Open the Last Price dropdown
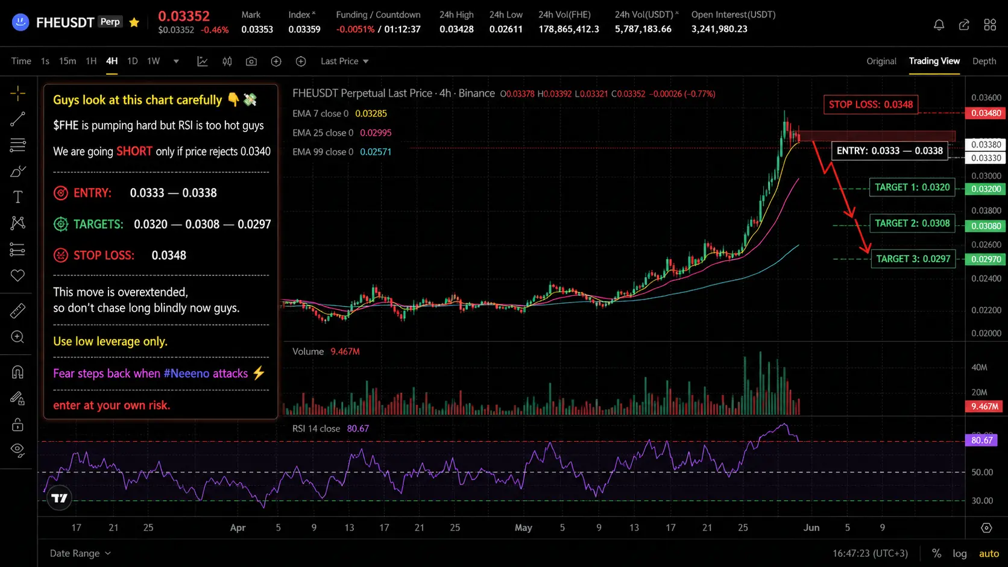 pos(345,61)
